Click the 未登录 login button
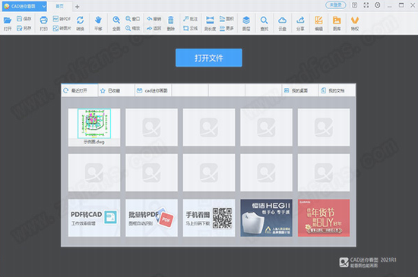 tap(336, 5)
